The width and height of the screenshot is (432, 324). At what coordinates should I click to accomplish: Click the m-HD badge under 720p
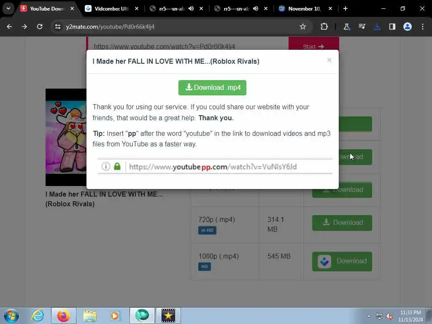207,230
